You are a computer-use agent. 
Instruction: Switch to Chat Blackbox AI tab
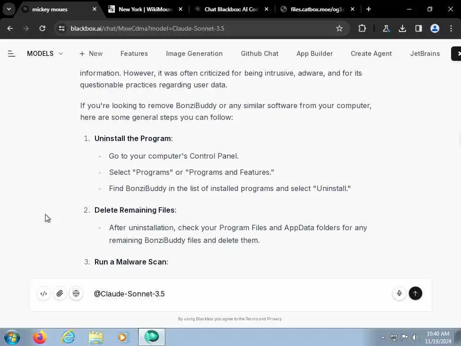pyautogui.click(x=231, y=9)
